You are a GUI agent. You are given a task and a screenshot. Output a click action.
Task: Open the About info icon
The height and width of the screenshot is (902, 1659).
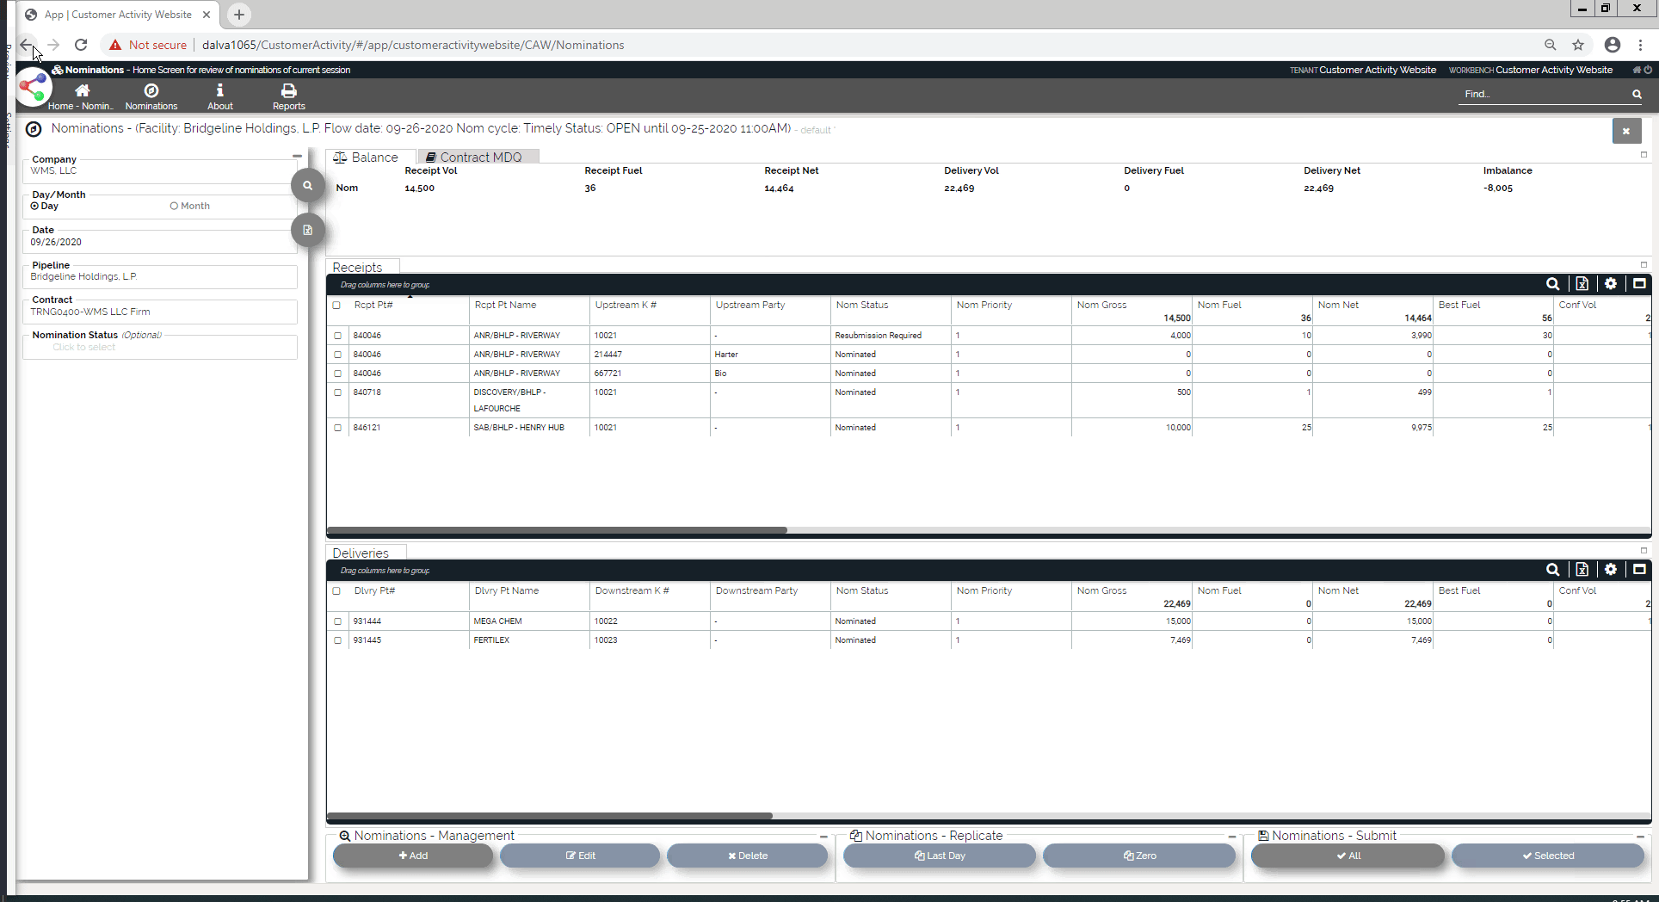point(219,91)
